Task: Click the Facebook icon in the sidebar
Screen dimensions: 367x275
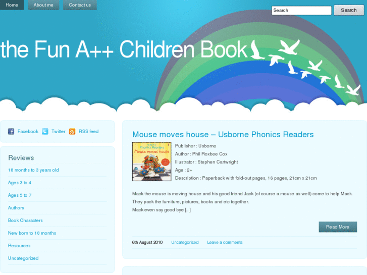Action: [11, 131]
